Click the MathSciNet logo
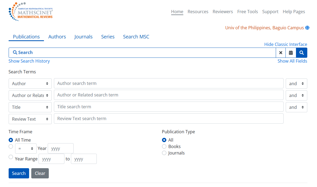Screen dimensions: 317x187 point(30,12)
